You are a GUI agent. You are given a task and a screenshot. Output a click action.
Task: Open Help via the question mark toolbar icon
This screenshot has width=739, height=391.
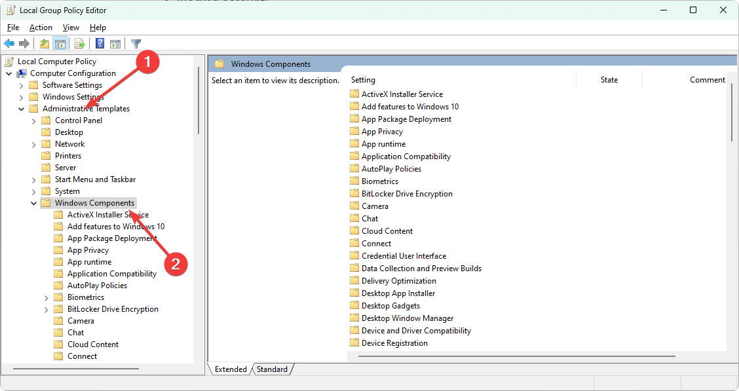click(100, 44)
